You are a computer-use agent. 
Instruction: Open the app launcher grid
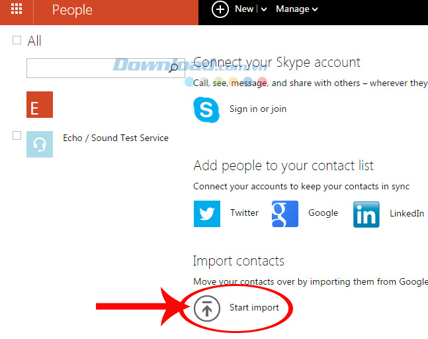click(17, 10)
